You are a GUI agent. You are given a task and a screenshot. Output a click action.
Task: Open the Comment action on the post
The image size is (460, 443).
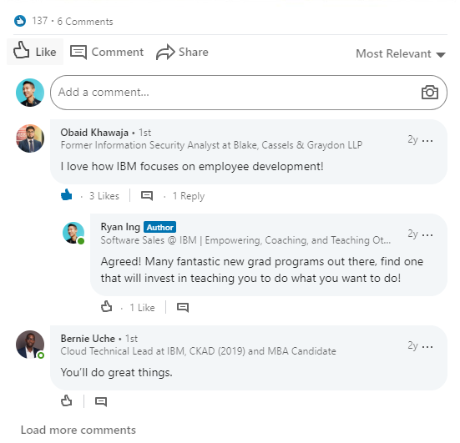tap(107, 53)
